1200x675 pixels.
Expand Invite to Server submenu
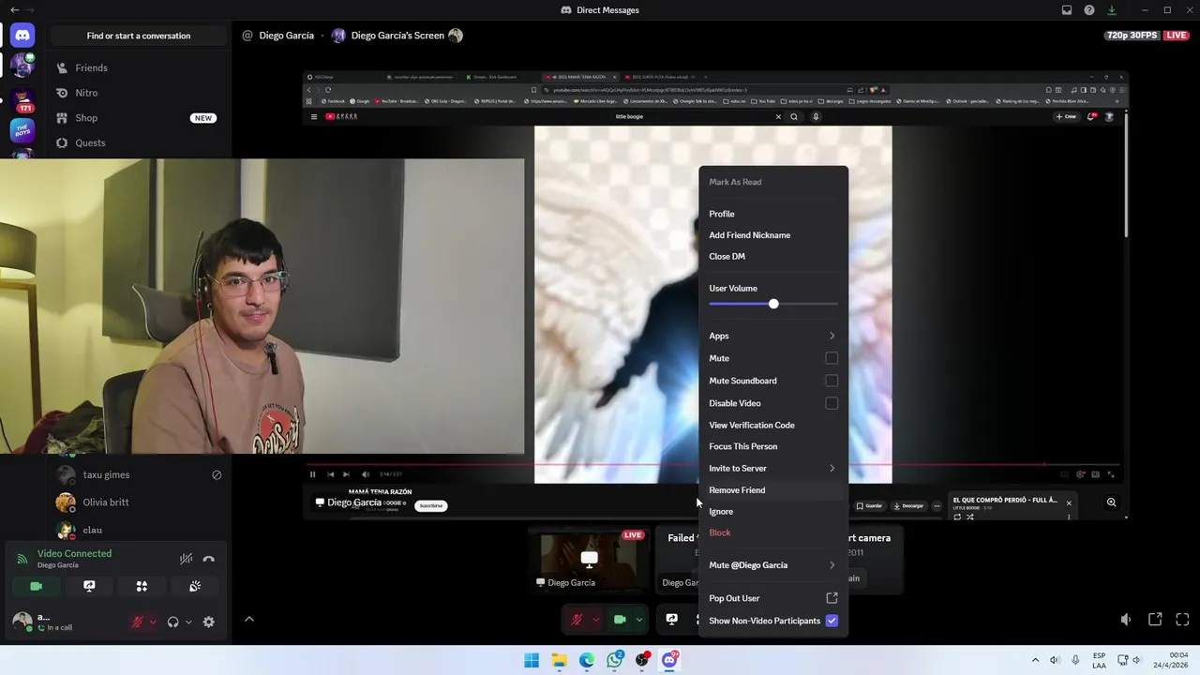773,468
